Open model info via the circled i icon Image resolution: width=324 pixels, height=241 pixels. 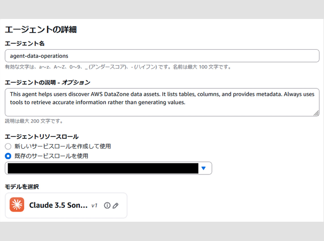click(x=107, y=206)
